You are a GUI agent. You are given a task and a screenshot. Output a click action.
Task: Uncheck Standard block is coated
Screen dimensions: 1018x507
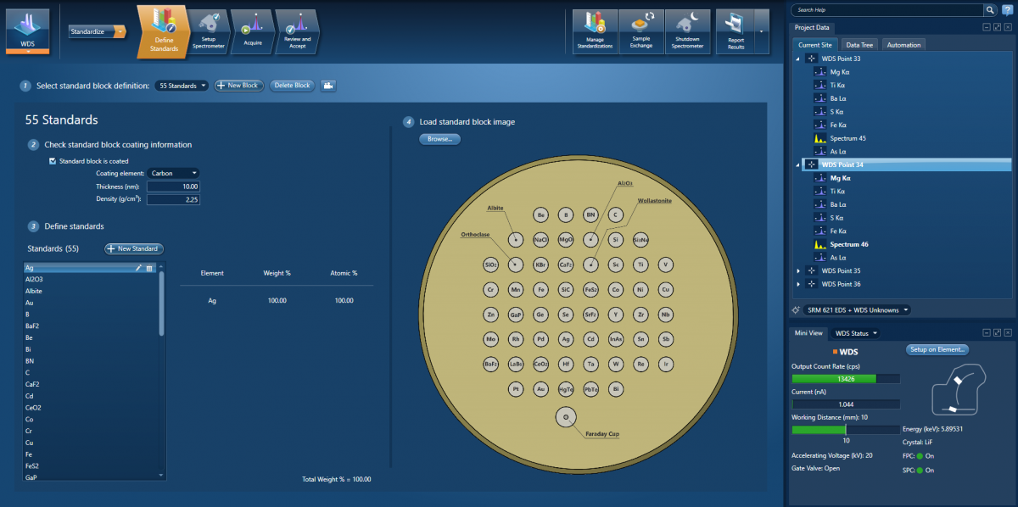53,161
